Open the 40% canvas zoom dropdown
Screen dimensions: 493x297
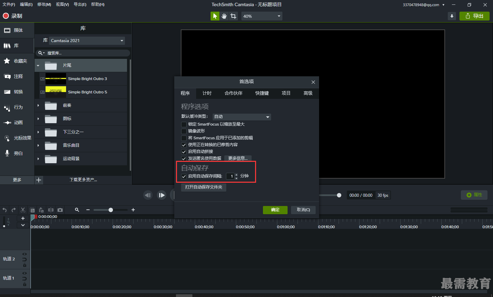[262, 16]
